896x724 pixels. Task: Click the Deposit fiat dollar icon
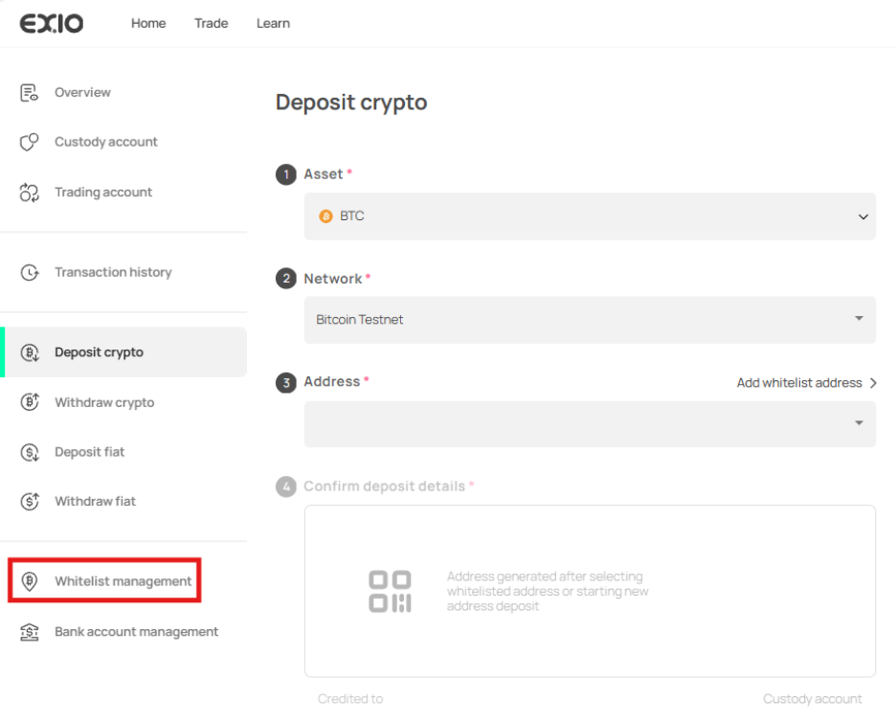(29, 452)
